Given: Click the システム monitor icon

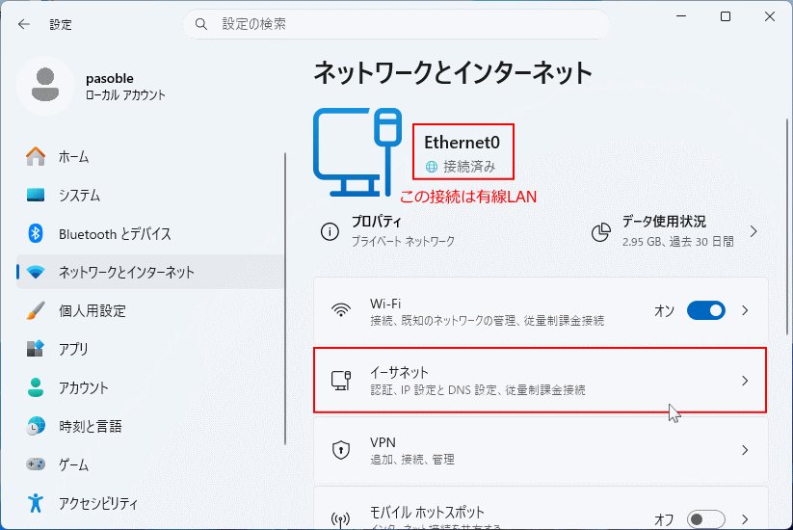Looking at the screenshot, I should [36, 196].
